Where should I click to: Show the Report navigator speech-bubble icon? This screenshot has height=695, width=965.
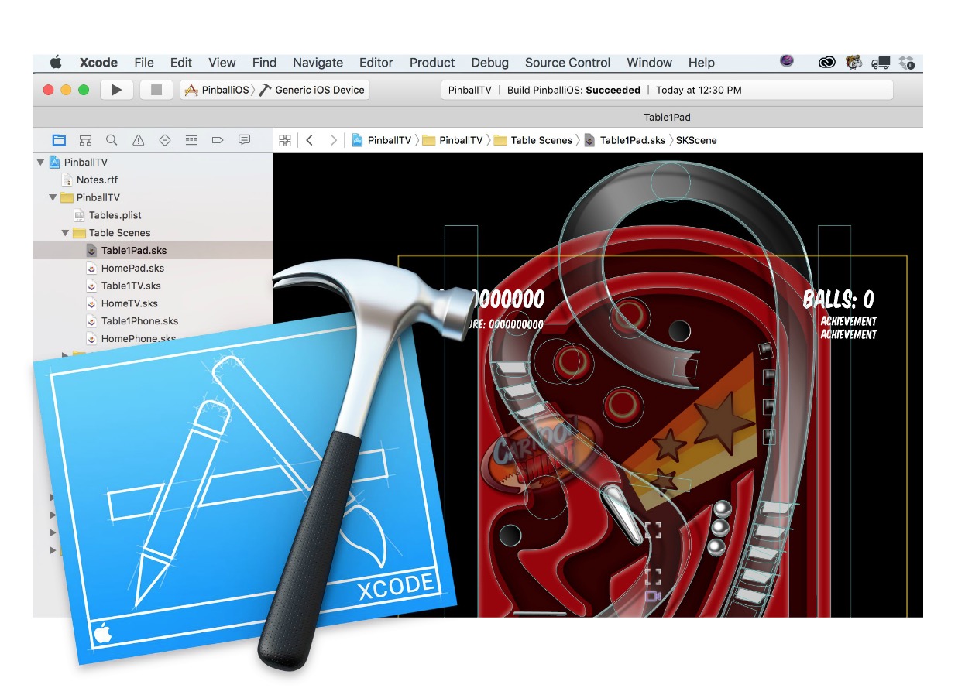point(244,140)
